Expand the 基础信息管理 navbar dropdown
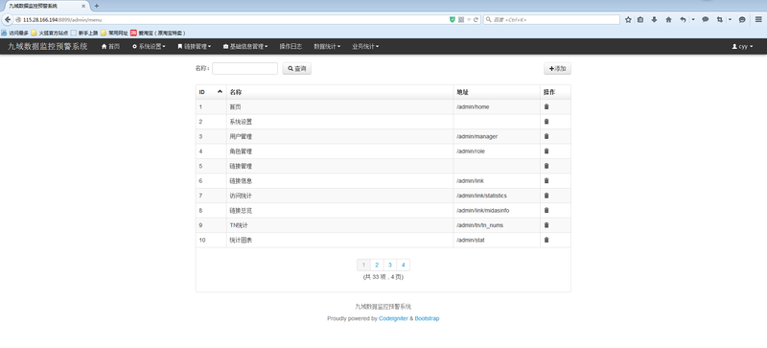Image resolution: width=767 pixels, height=348 pixels. coord(245,47)
